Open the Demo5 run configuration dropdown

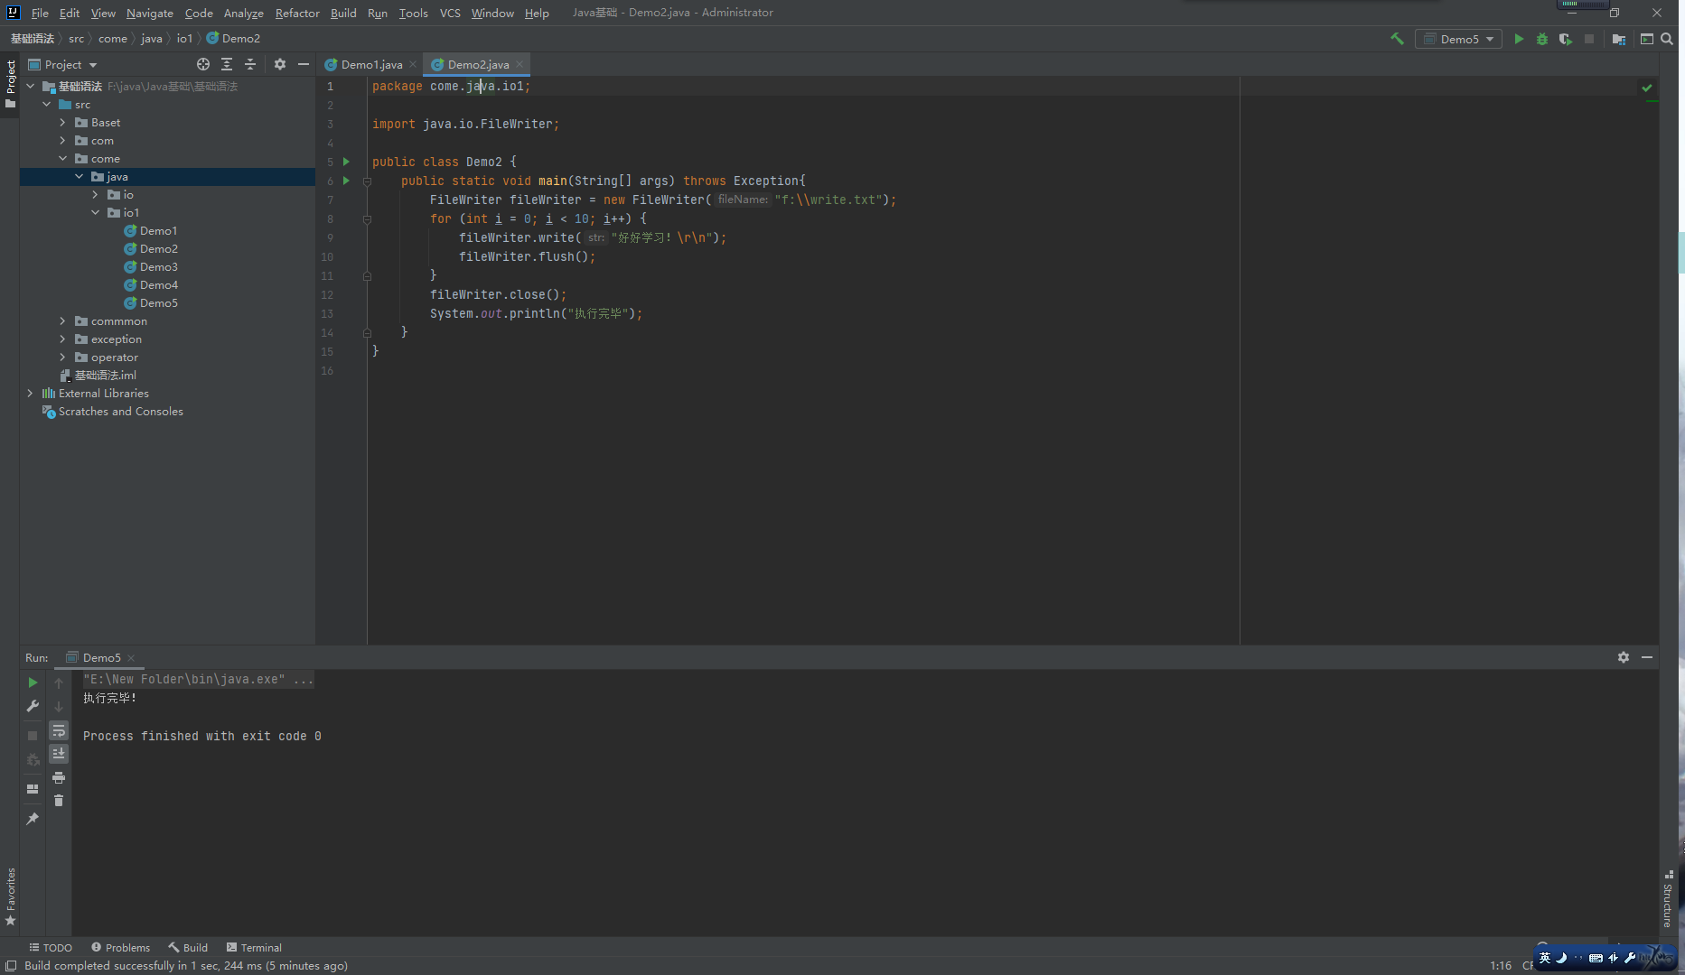tap(1458, 39)
